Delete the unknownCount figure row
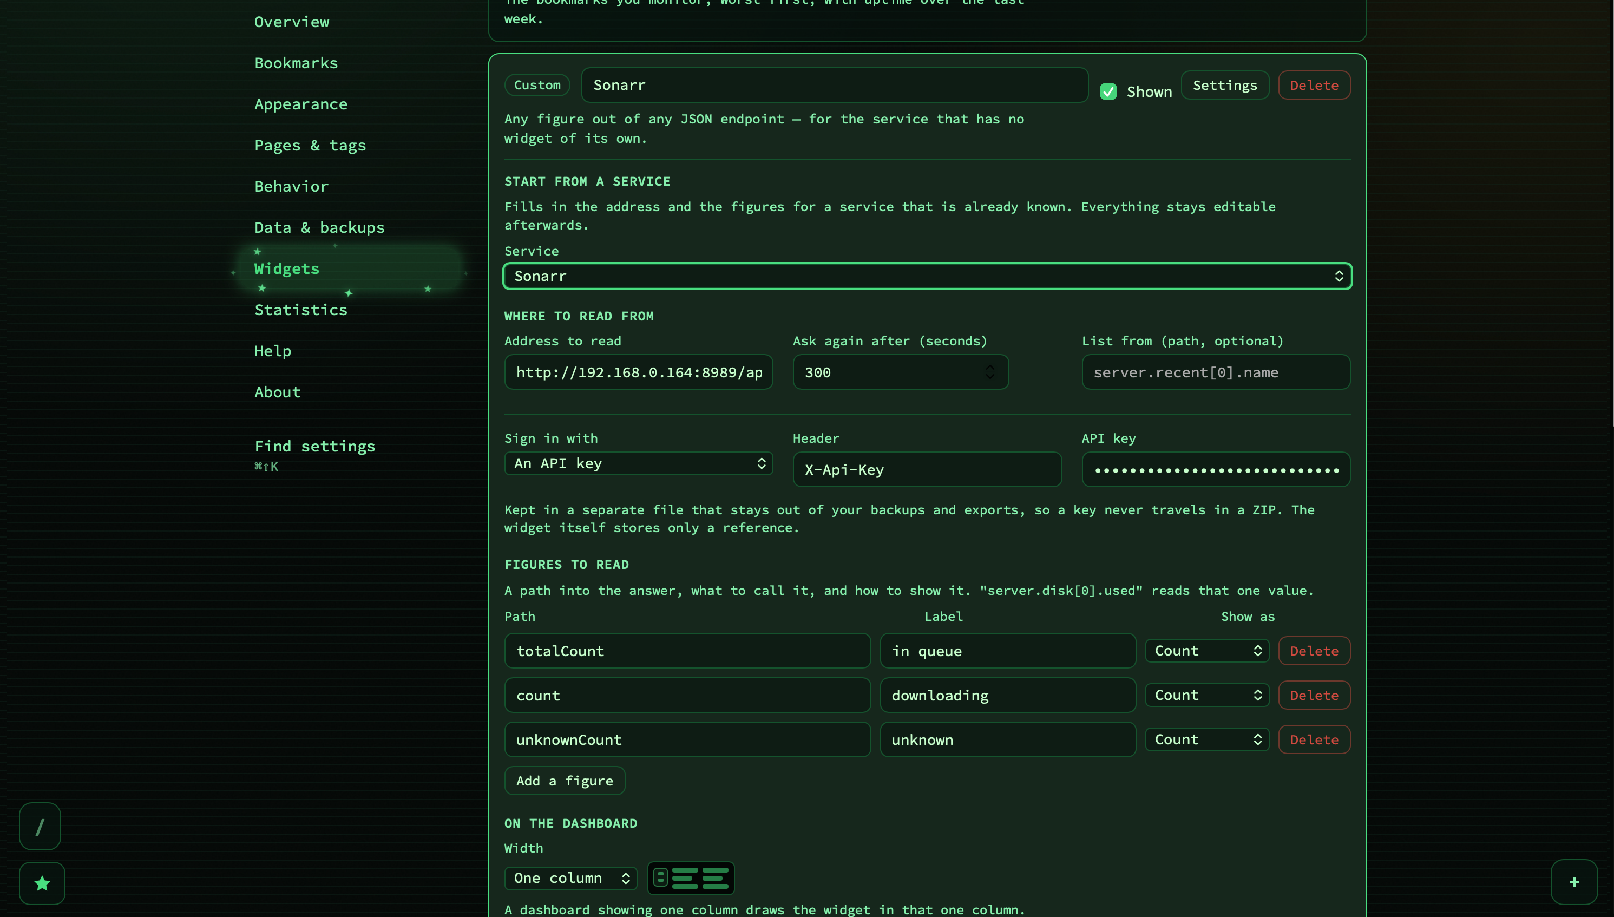This screenshot has height=917, width=1614. (x=1314, y=739)
